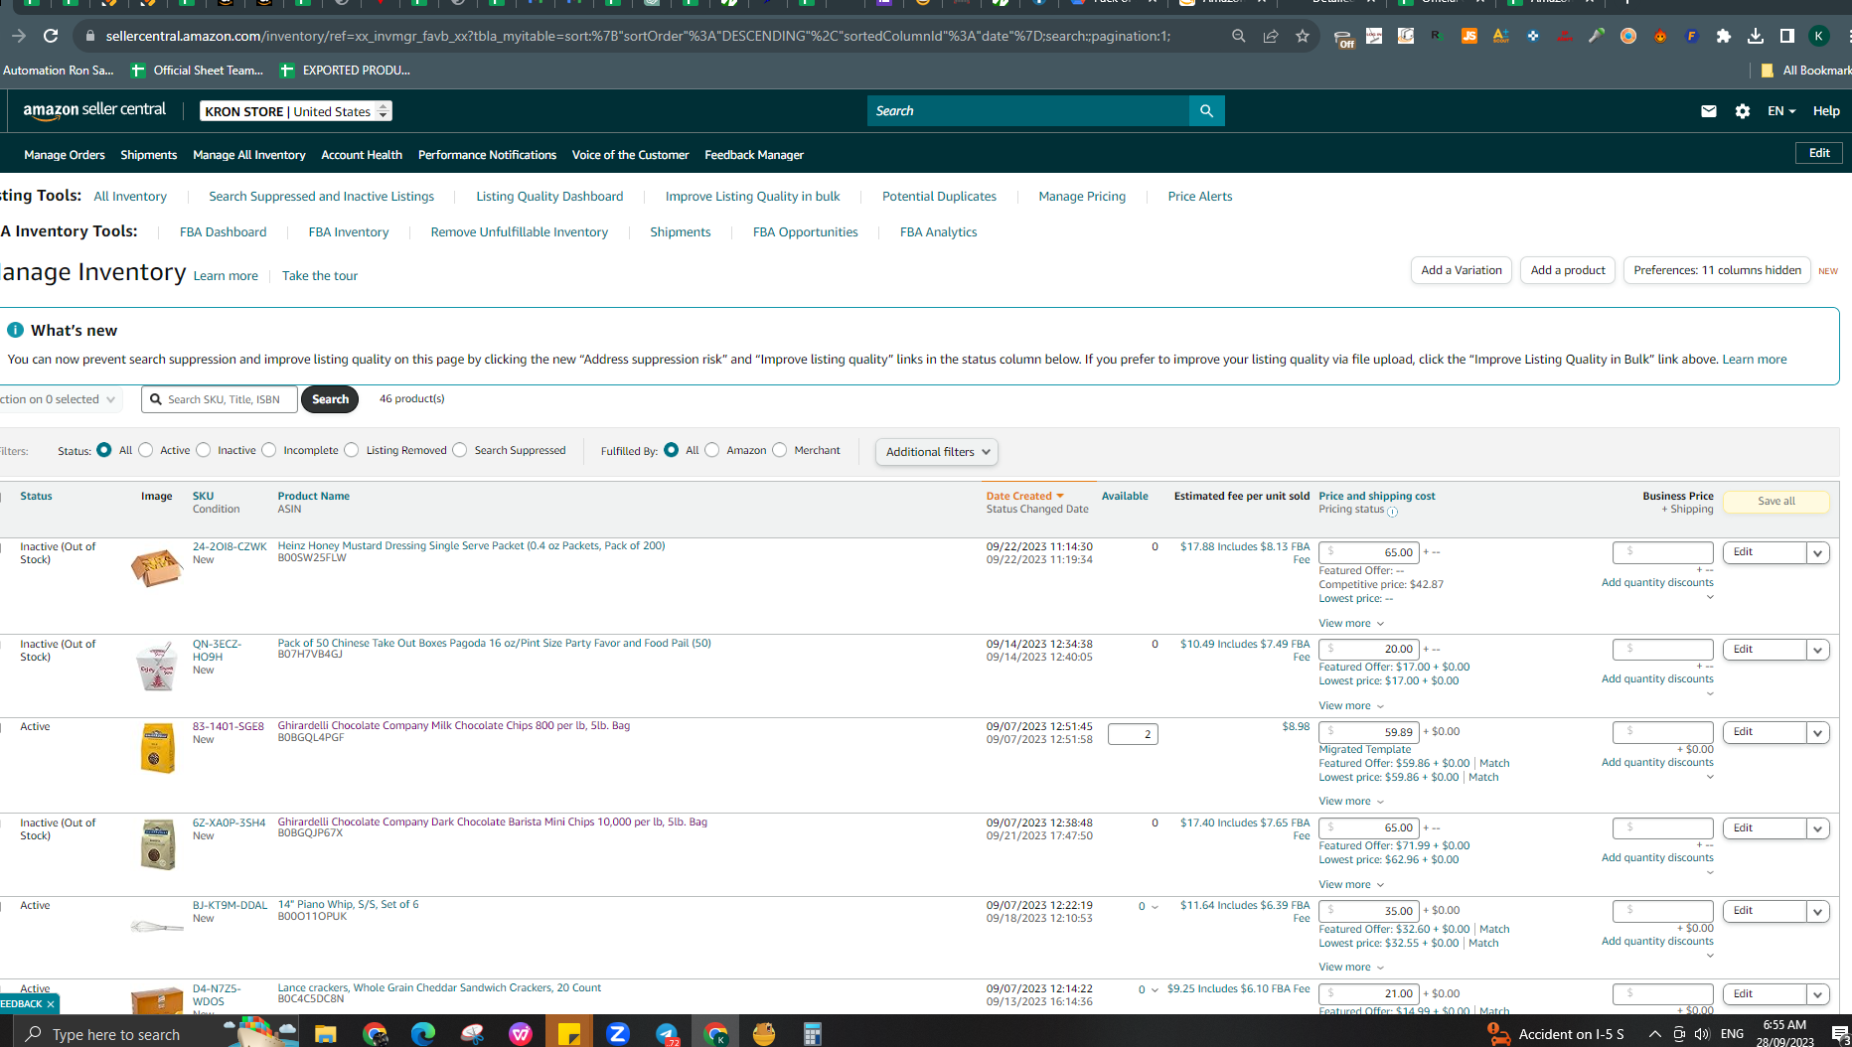Click the search magnifier button in Seller Central

pos(1206,110)
